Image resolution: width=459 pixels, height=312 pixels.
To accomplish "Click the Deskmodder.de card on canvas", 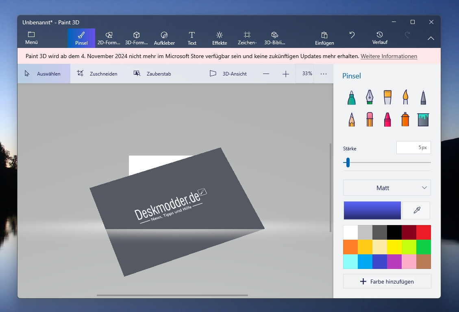I will tap(177, 212).
